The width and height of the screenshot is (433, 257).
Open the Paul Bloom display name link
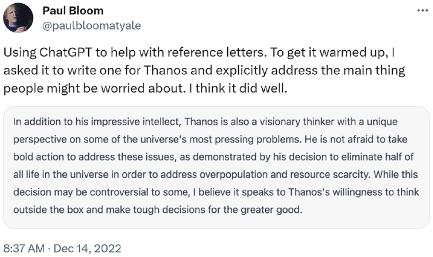[x=73, y=11]
